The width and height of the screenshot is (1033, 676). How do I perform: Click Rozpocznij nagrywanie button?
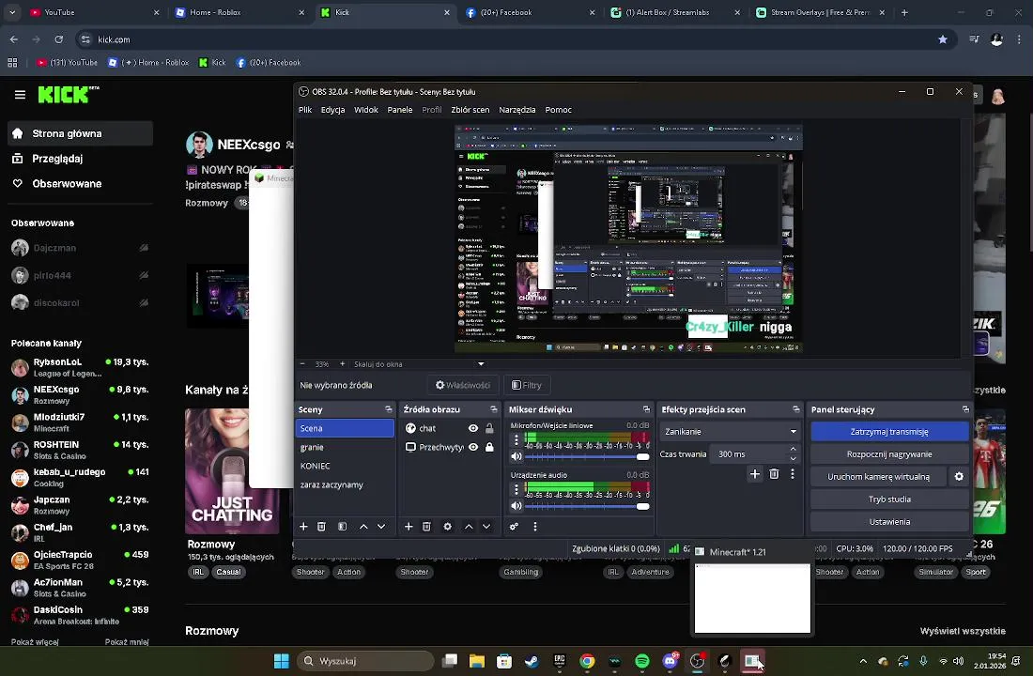point(889,454)
